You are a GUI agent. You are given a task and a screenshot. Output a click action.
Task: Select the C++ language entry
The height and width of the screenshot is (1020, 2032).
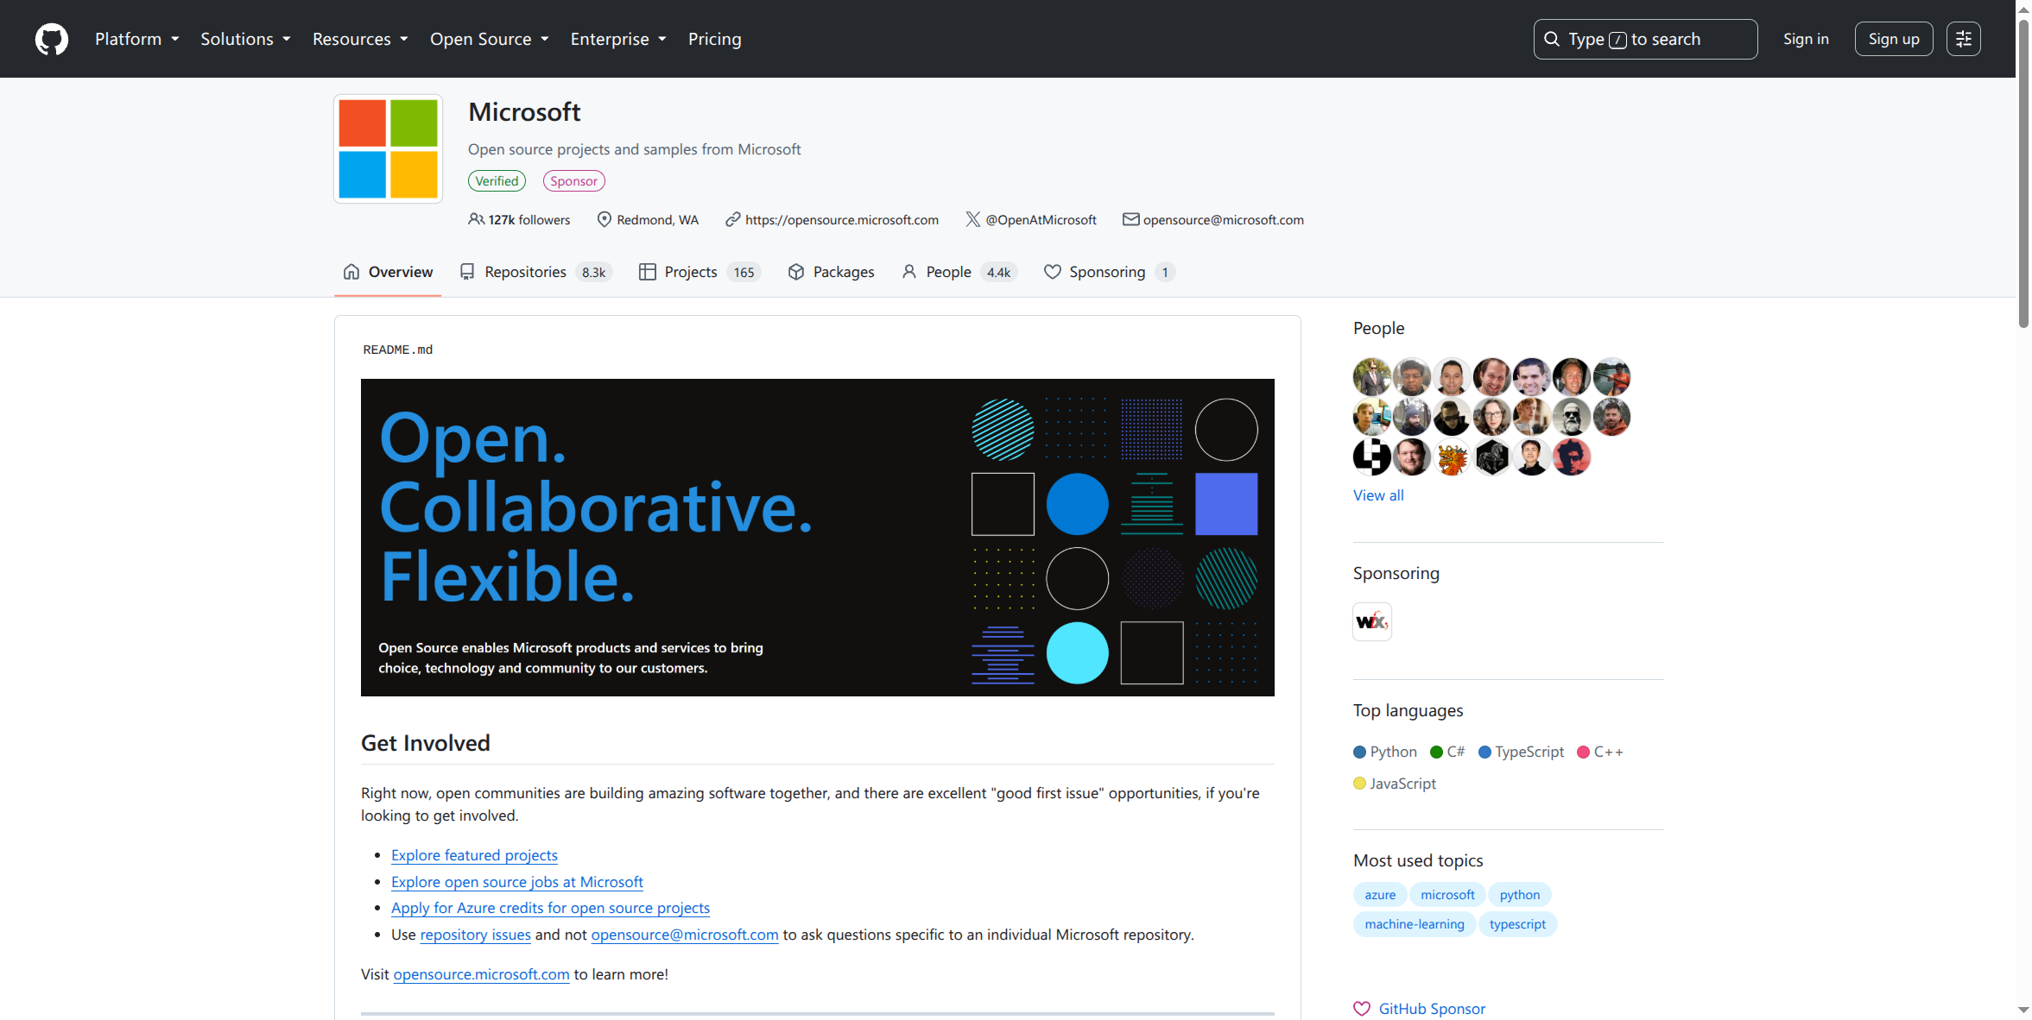tap(1600, 751)
